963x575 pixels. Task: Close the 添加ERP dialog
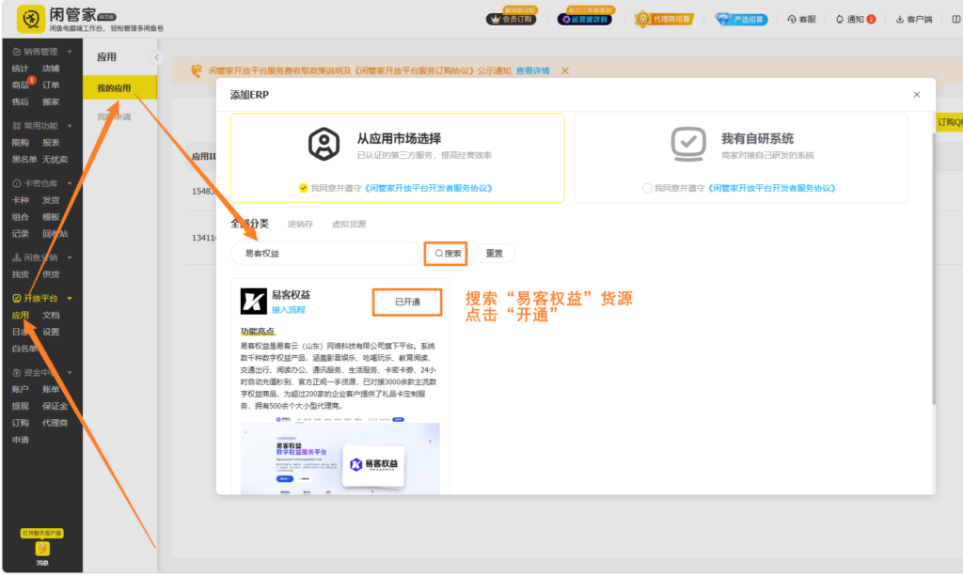[x=916, y=95]
